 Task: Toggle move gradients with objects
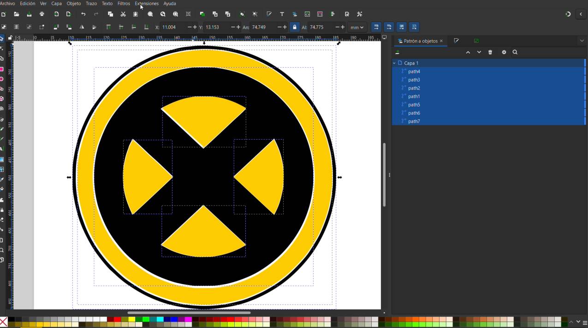pyautogui.click(x=401, y=27)
